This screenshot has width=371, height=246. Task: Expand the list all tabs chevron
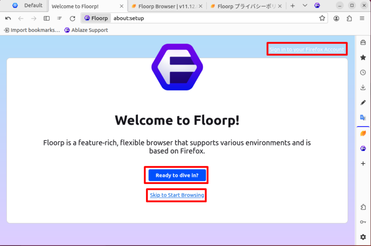[305, 6]
